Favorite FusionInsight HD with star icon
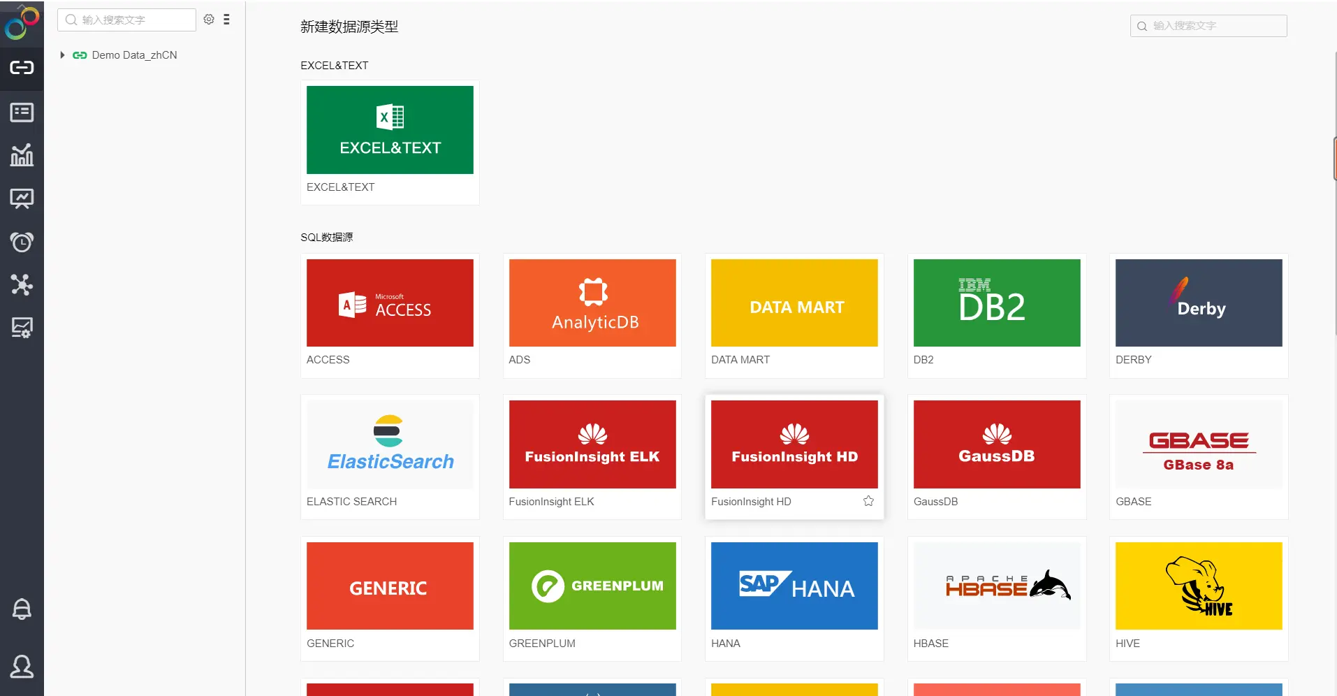The height and width of the screenshot is (696, 1337). pos(868,501)
